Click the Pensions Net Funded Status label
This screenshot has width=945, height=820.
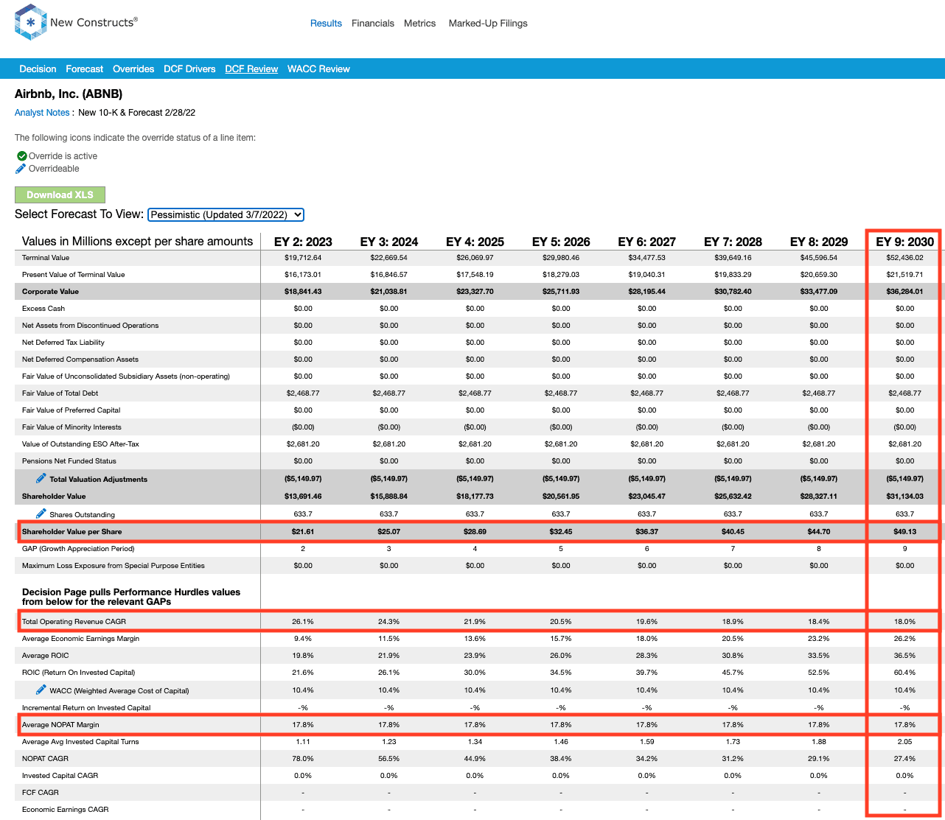[x=69, y=461]
